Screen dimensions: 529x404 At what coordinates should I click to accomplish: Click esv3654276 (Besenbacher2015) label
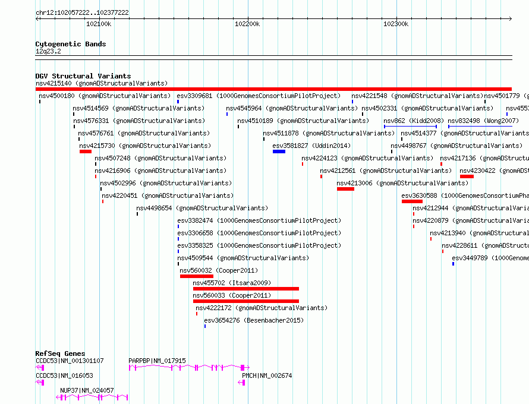[x=254, y=320]
